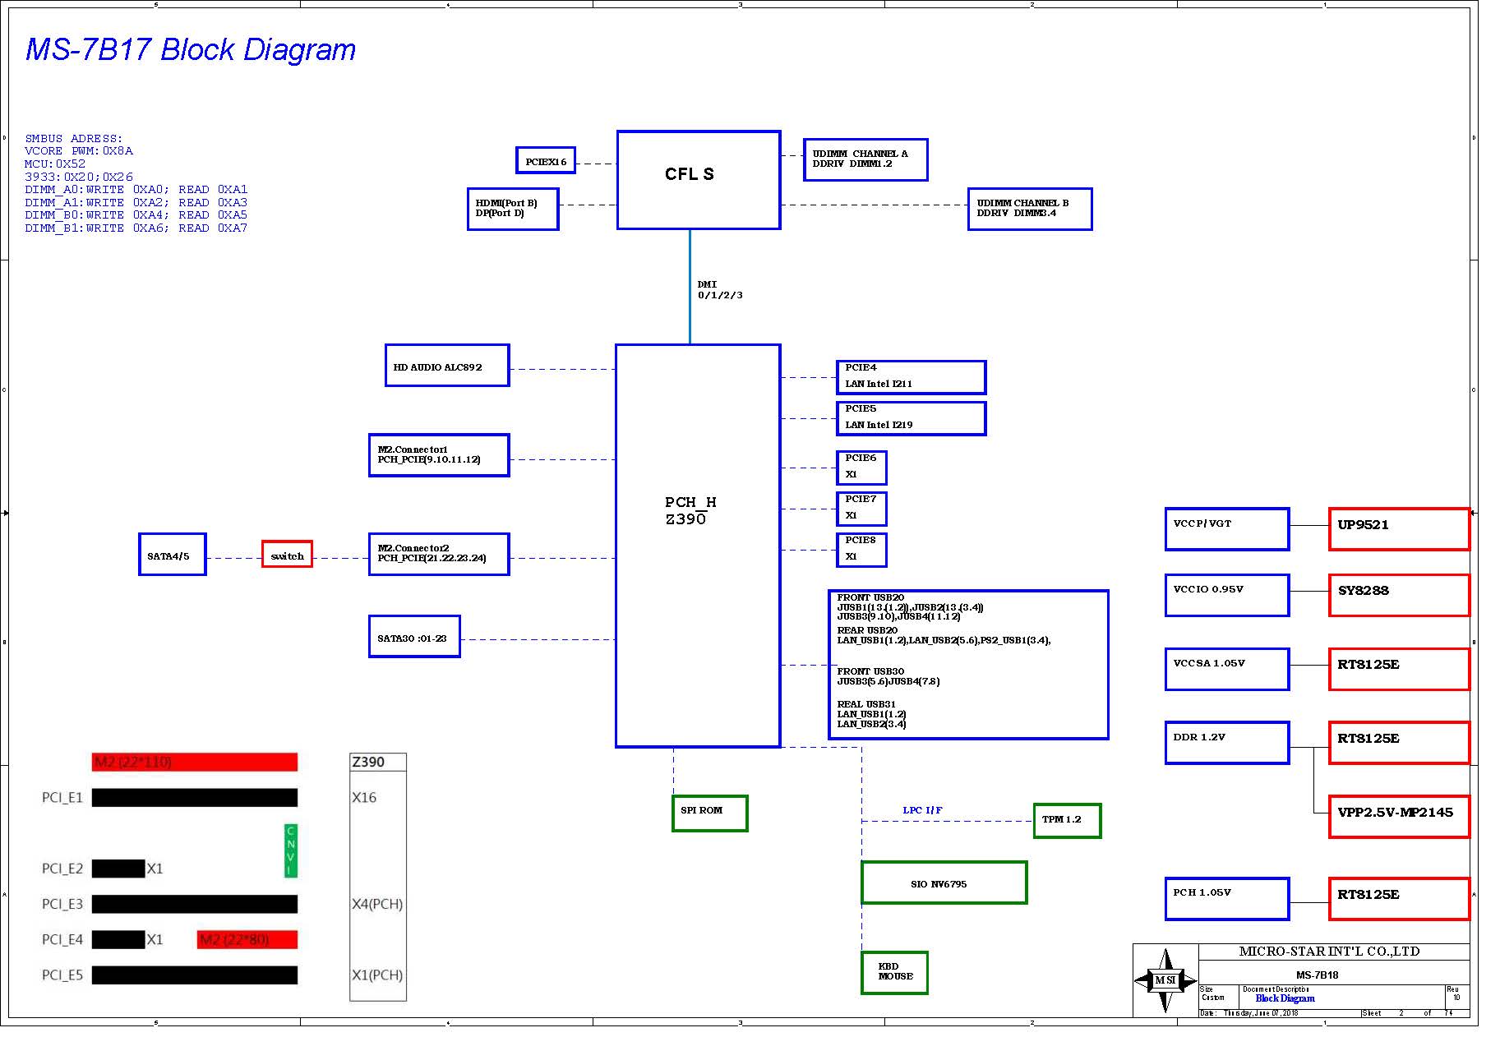Click the Z390 column header
This screenshot has width=1500, height=1060.
point(378,762)
